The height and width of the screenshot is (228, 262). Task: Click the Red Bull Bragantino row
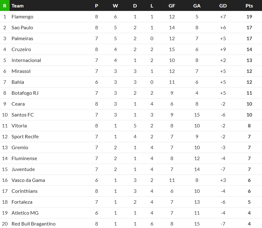click(x=131, y=223)
